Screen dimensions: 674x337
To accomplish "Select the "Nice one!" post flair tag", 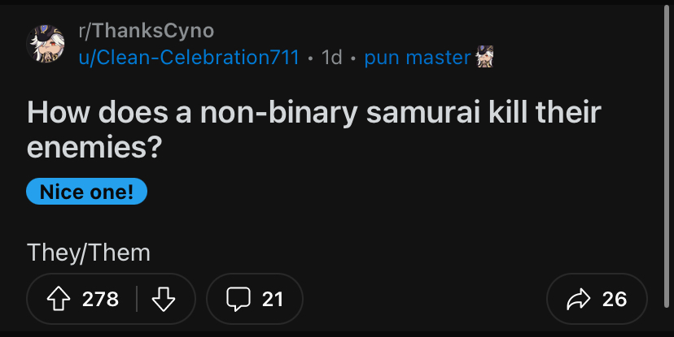I will pyautogui.click(x=87, y=192).
